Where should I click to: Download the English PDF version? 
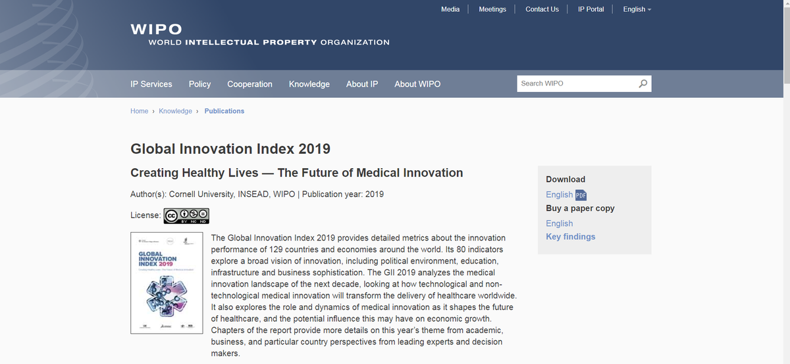click(559, 194)
